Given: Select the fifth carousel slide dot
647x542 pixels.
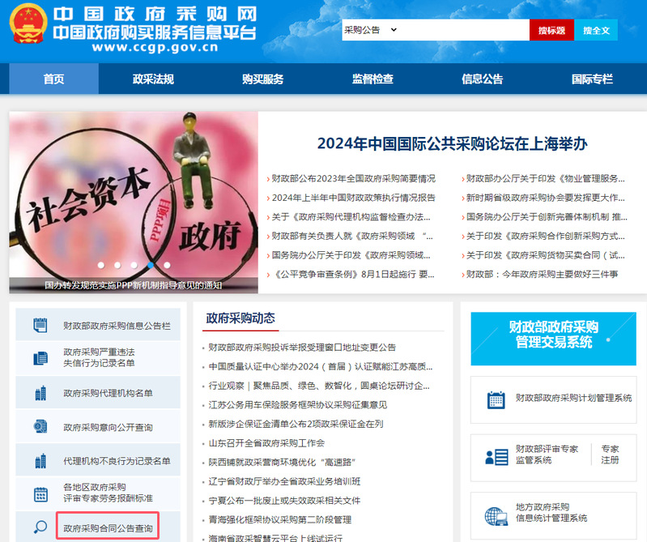Looking at the screenshot, I should (x=167, y=265).
